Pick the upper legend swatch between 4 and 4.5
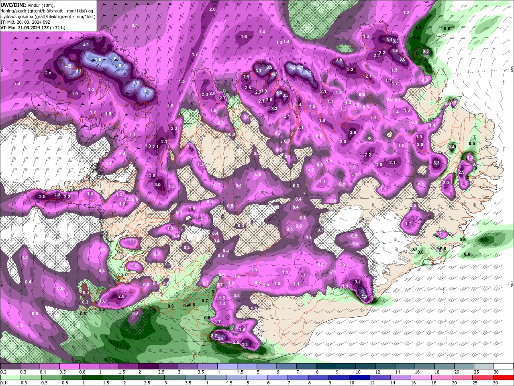Screen dimensions: 514x386 227,366
